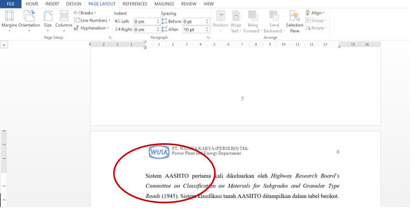Switch to the VIEW tab
Image resolution: width=411 pixels, height=208 pixels.
click(x=209, y=4)
